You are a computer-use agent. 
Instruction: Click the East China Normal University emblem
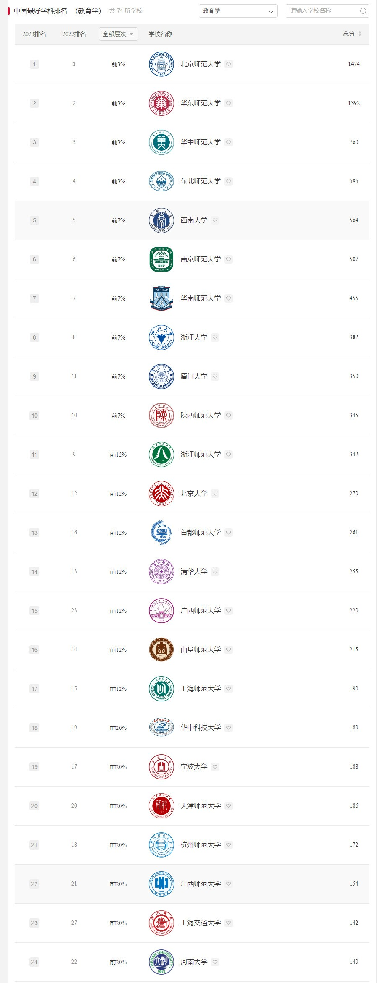tap(161, 103)
